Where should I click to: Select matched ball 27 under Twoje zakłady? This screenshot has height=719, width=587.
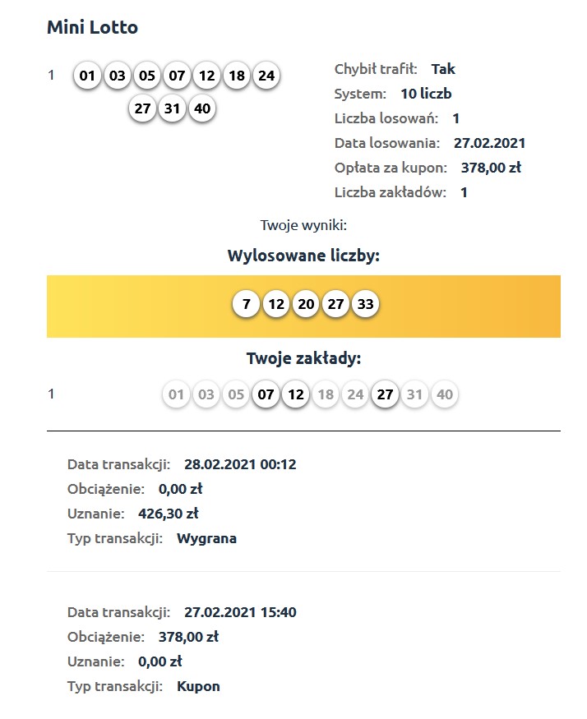tap(385, 394)
